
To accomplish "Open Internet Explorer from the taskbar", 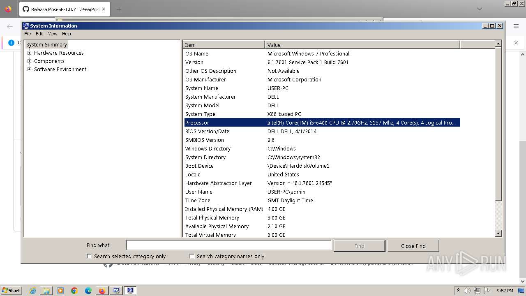I will click(32, 291).
